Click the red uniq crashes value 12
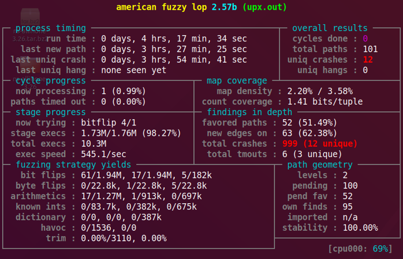This screenshot has height=259, width=403. [368, 60]
